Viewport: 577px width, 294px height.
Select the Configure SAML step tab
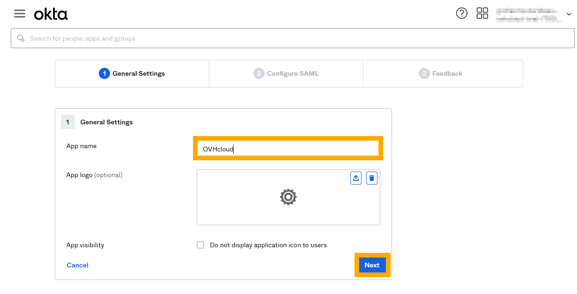pyautogui.click(x=286, y=73)
